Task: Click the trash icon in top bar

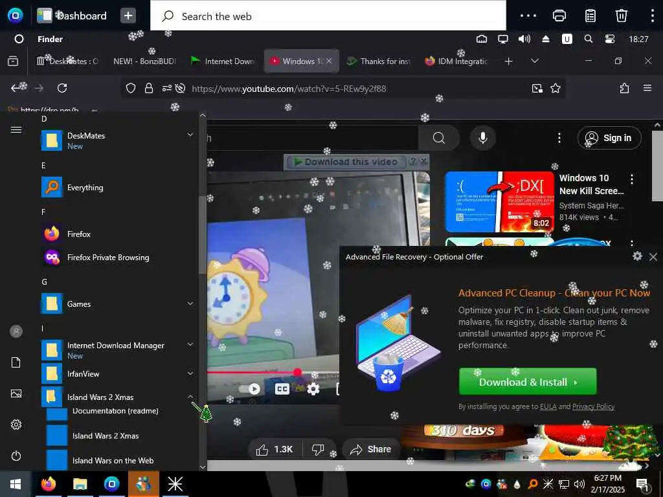Action: [621, 16]
